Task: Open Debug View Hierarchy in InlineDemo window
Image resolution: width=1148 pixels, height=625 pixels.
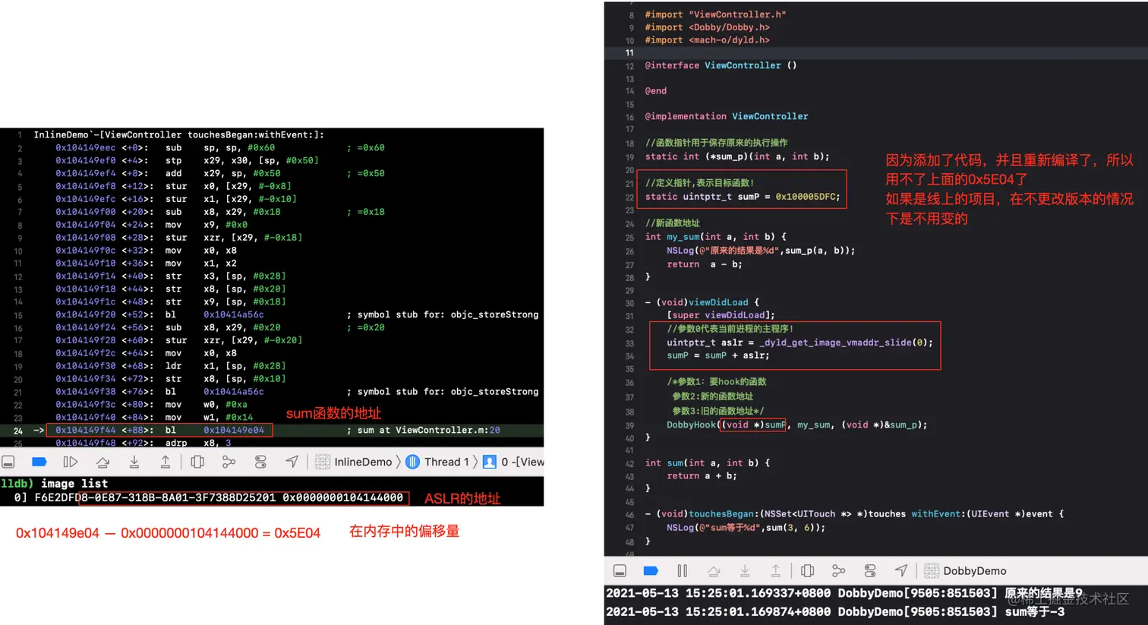Action: pos(197,462)
